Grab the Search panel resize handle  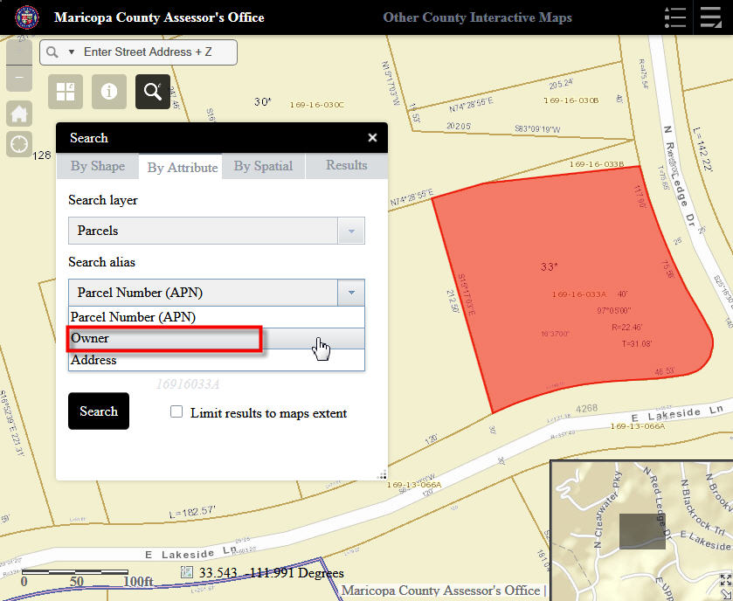pyautogui.click(x=382, y=475)
